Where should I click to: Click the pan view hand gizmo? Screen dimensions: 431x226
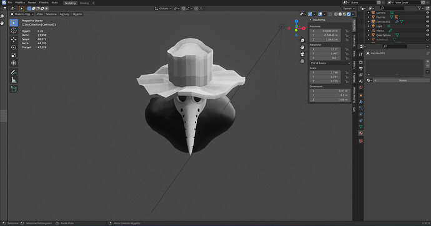point(302,47)
